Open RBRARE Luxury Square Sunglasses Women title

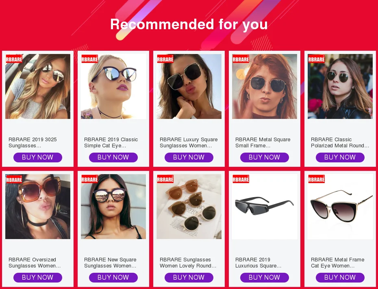click(189, 142)
